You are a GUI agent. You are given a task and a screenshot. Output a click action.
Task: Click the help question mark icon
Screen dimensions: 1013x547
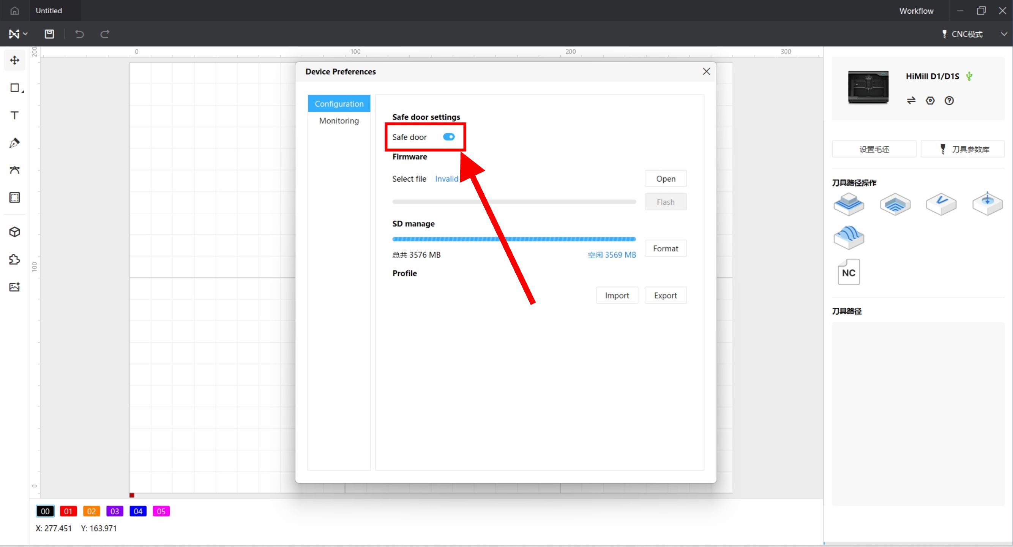click(949, 101)
